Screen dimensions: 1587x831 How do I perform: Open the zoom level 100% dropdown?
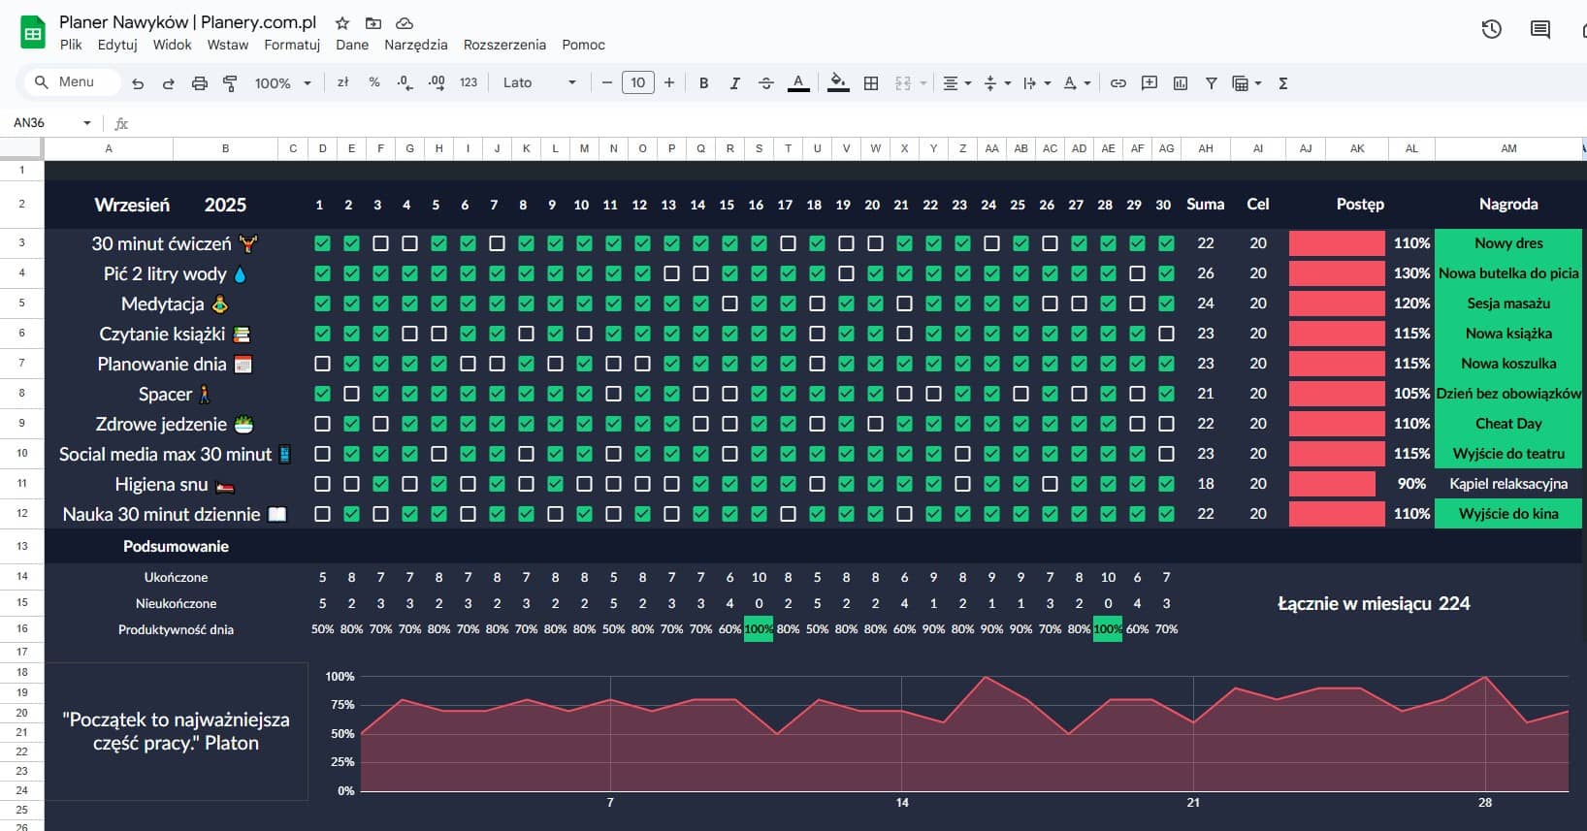[282, 83]
